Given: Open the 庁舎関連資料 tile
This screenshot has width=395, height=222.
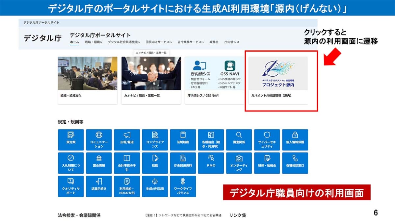Looking at the screenshot, I should click(183, 163).
